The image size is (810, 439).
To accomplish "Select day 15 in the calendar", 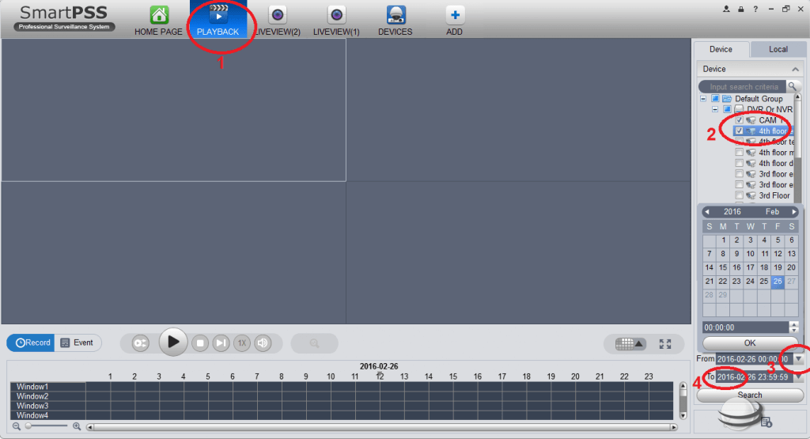I will click(x=723, y=267).
